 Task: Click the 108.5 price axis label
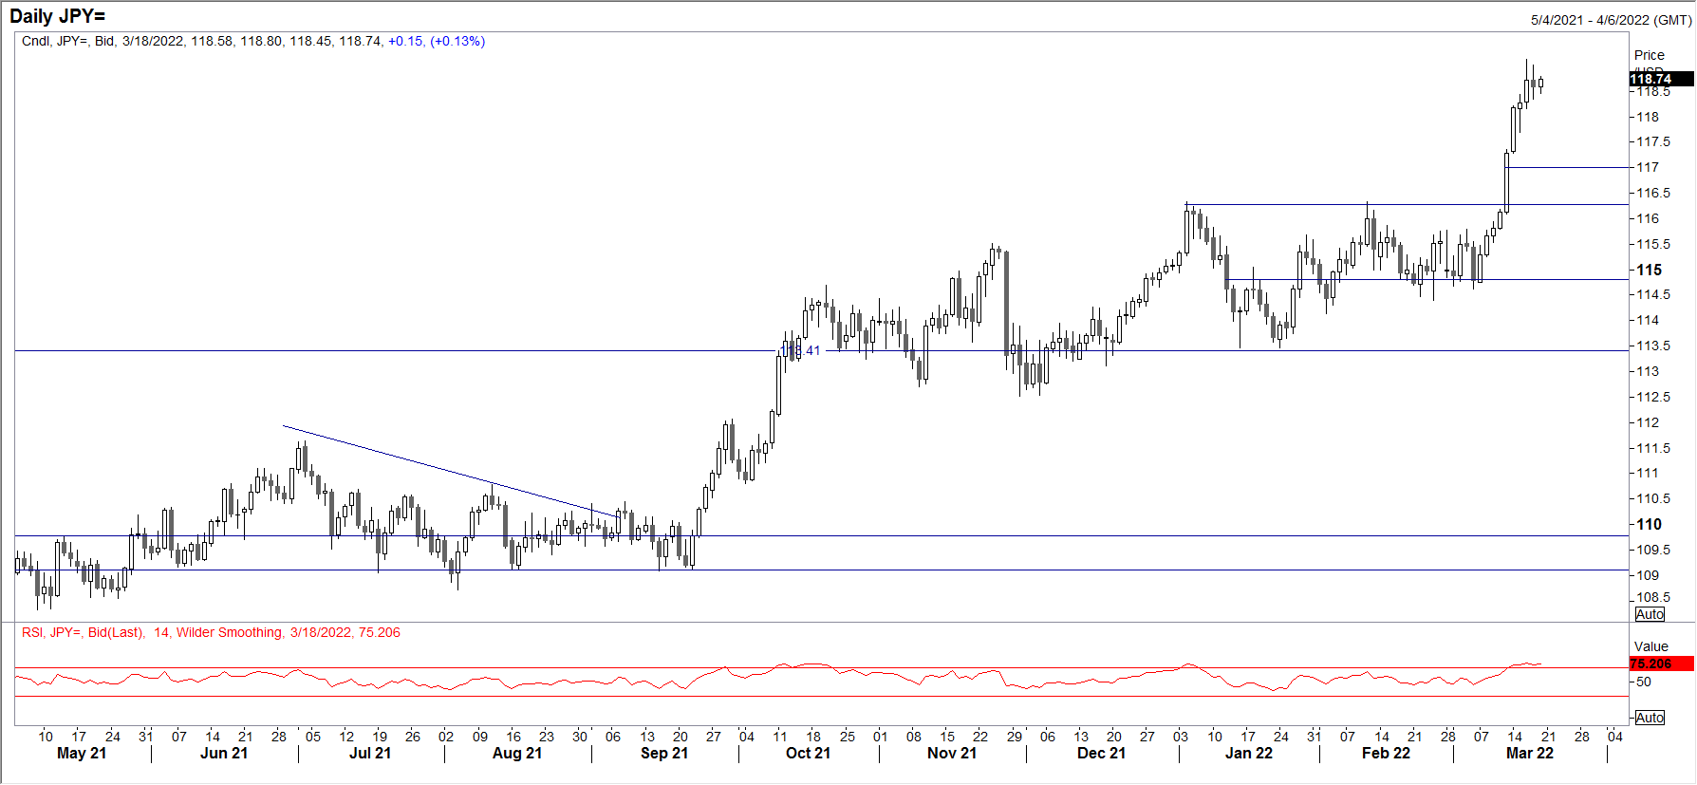tap(1653, 597)
